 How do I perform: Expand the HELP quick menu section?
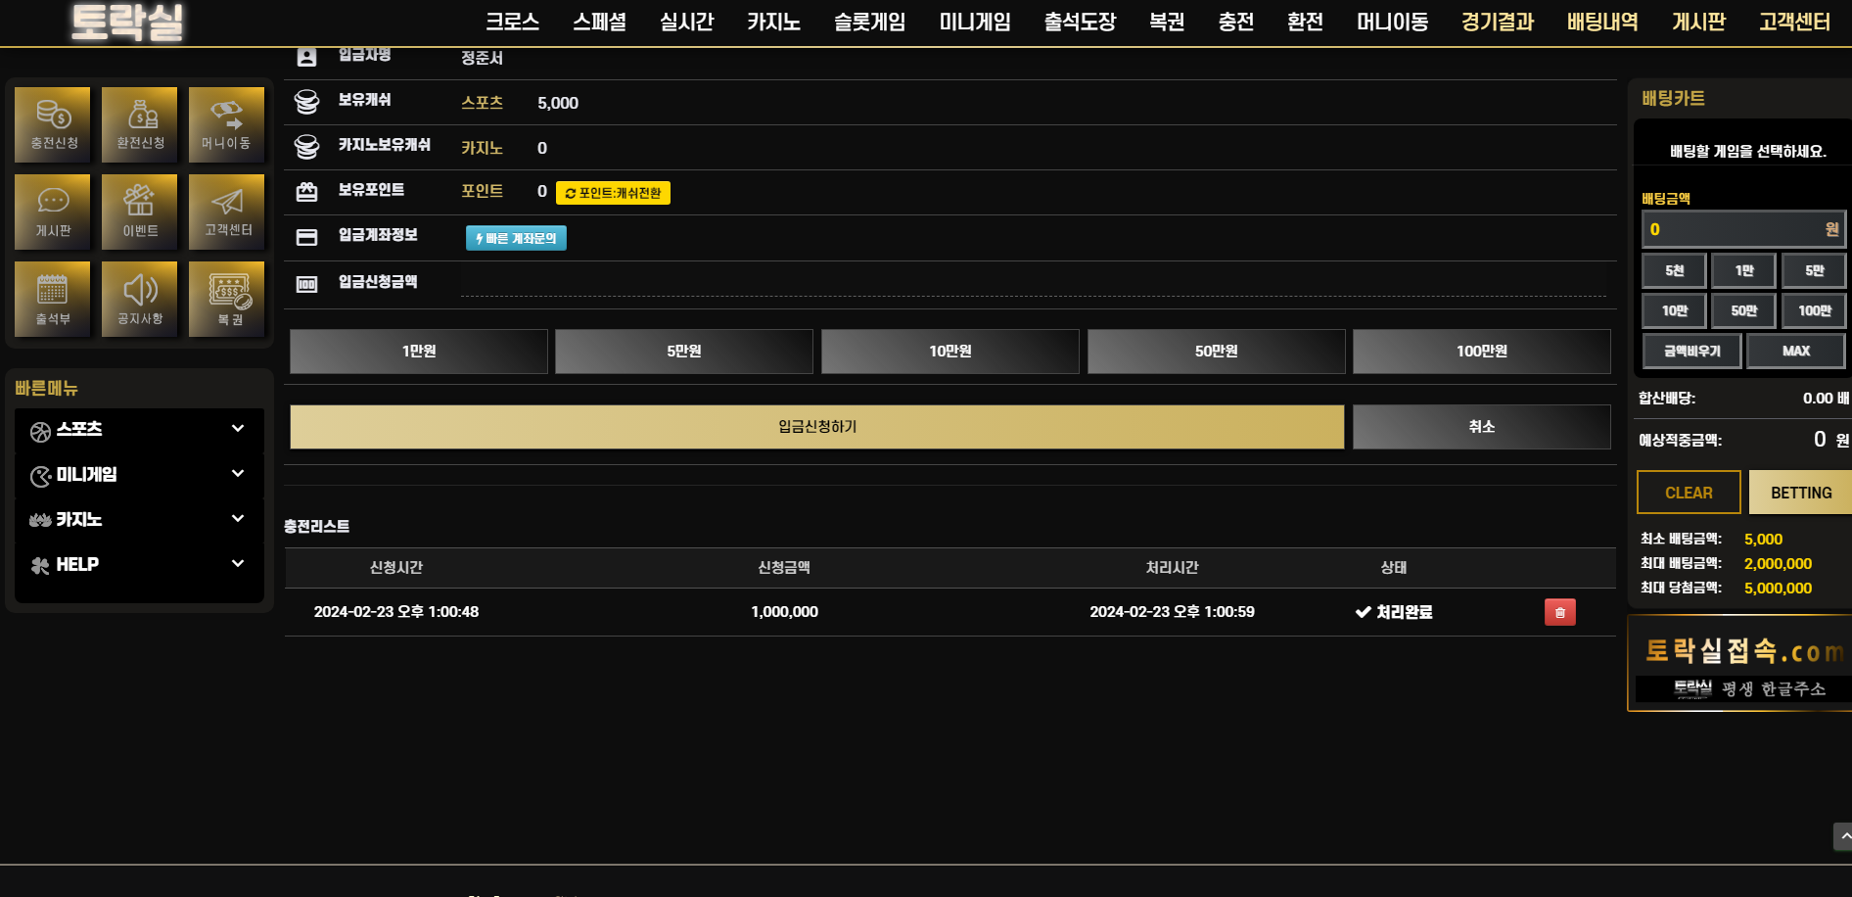(x=139, y=565)
